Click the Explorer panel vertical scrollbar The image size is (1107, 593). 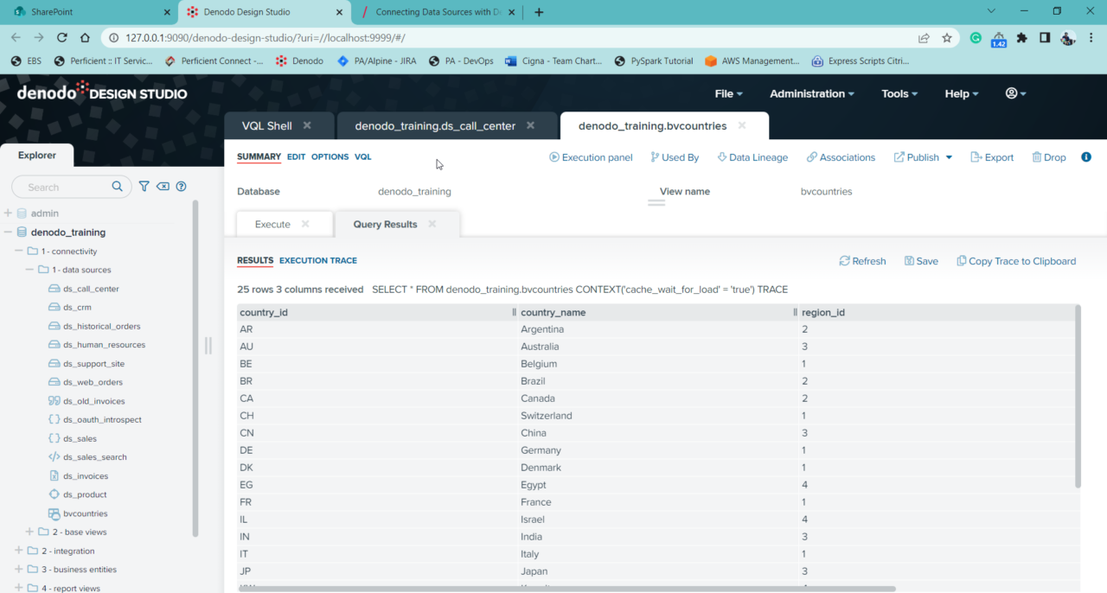pyautogui.click(x=195, y=367)
